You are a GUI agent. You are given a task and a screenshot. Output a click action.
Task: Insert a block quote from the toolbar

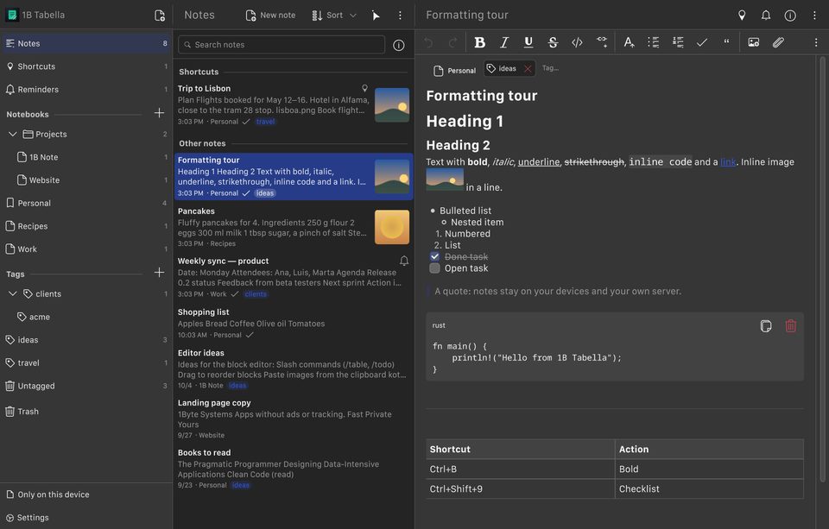(x=726, y=42)
